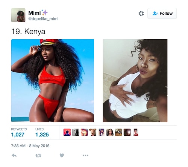Image resolution: width=188 pixels, height=167 pixels.
Task: Show the 1,325 likes list
Action: tap(42, 133)
